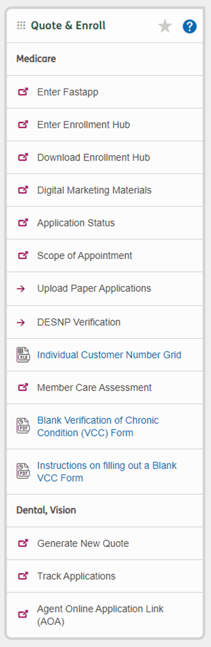The image size is (211, 647).
Task: Open help via the question mark icon
Action: pos(189,26)
